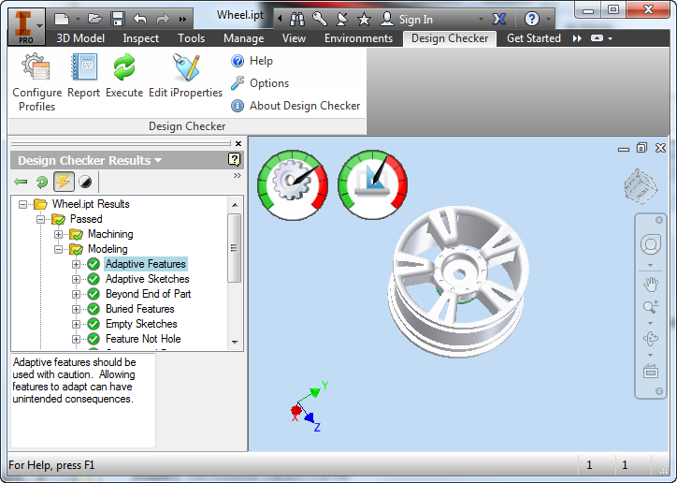Close the Design Checker Results panel
This screenshot has height=483, width=677.
pyautogui.click(x=238, y=143)
